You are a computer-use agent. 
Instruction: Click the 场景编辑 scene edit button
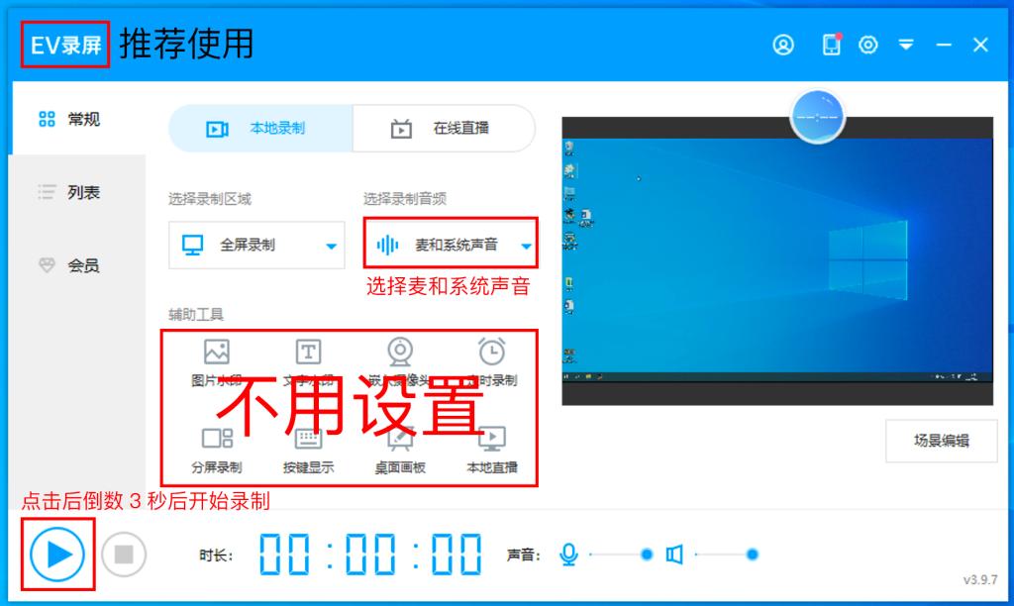(x=941, y=442)
